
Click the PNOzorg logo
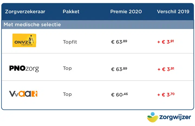(24, 69)
